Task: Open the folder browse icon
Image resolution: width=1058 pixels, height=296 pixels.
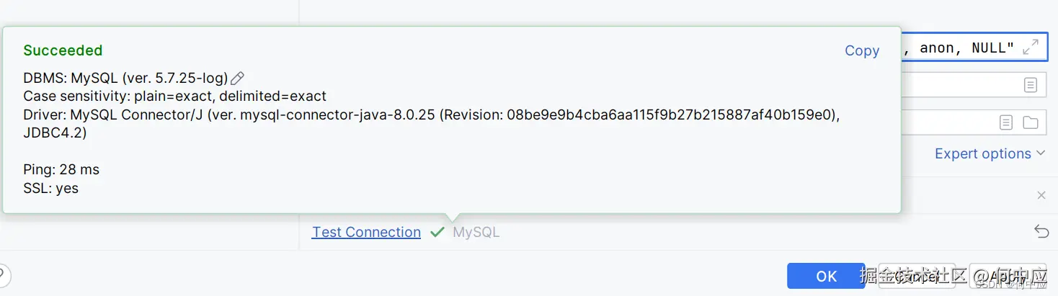Action: [1031, 122]
